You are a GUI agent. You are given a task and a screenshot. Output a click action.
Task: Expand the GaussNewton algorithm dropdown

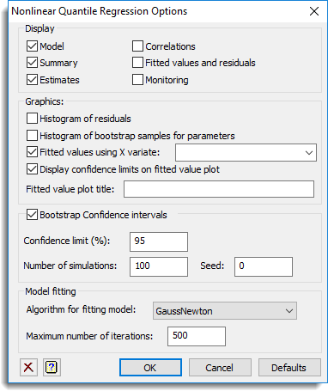coord(225,311)
